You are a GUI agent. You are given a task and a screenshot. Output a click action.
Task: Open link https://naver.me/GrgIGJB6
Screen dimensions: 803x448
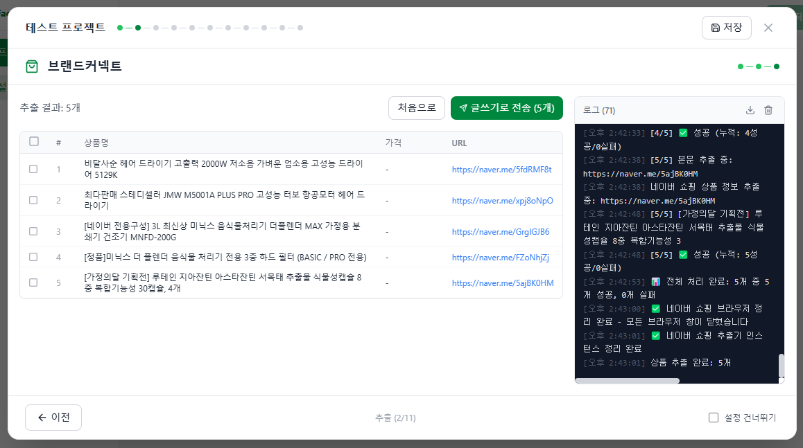[x=499, y=231]
